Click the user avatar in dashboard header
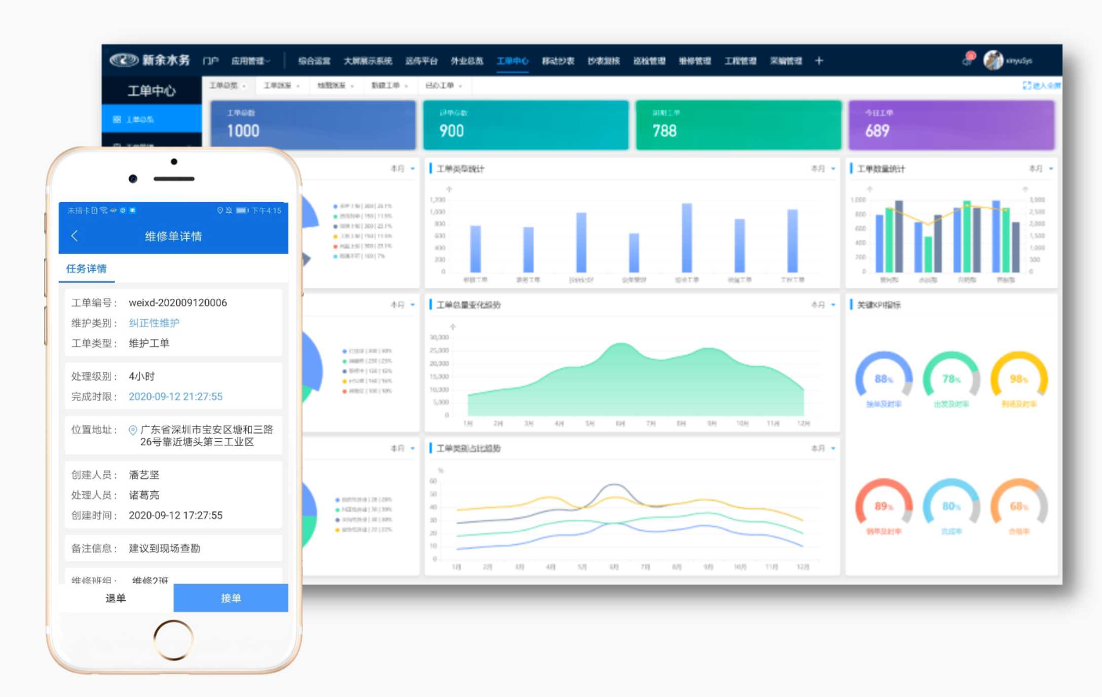The image size is (1102, 697). tap(993, 60)
